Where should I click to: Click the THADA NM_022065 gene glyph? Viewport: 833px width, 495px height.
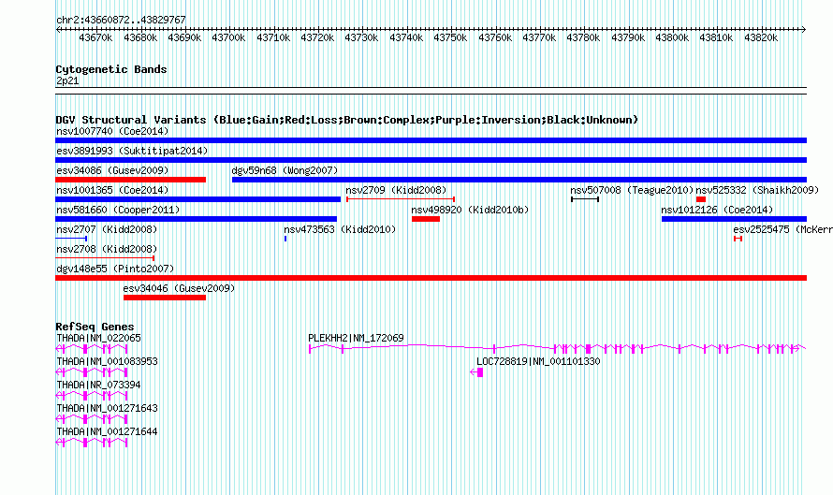point(92,349)
